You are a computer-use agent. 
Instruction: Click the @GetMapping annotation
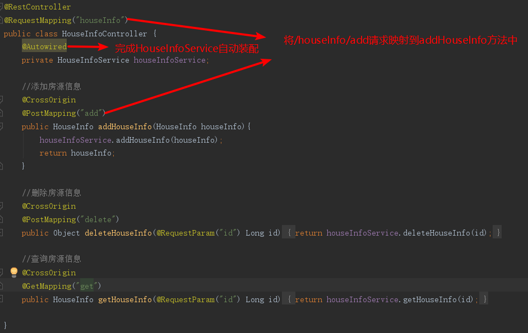point(47,286)
